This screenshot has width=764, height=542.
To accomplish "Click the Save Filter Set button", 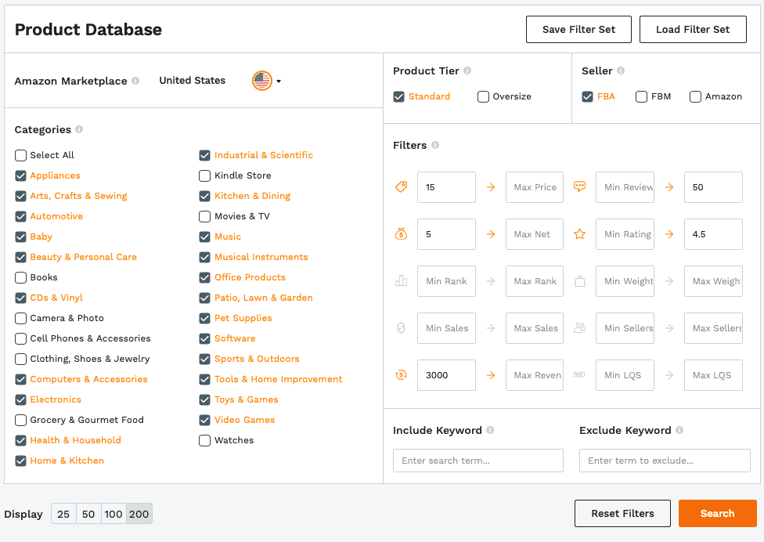I will click(578, 29).
